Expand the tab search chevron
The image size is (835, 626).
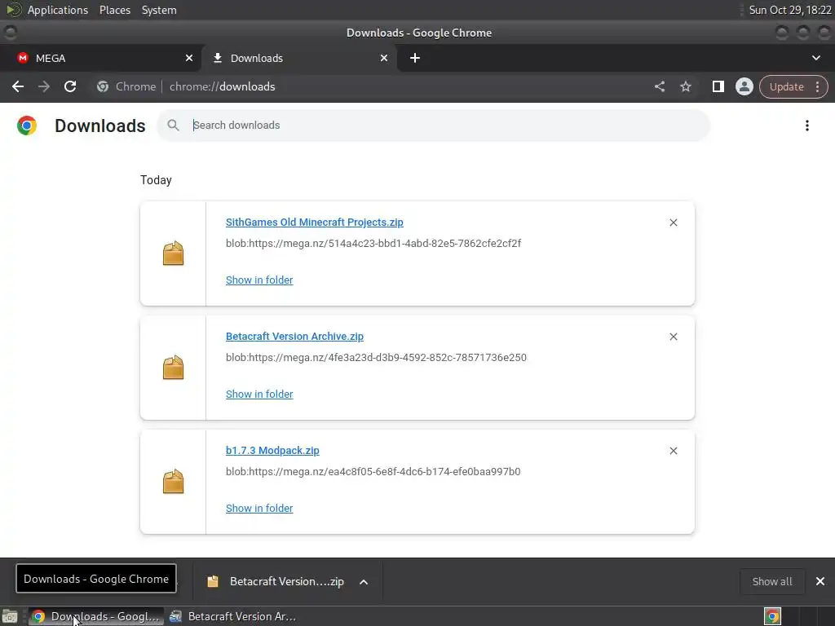(x=815, y=58)
